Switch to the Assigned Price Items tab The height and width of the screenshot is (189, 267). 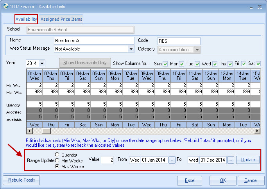pyautogui.click(x=61, y=19)
